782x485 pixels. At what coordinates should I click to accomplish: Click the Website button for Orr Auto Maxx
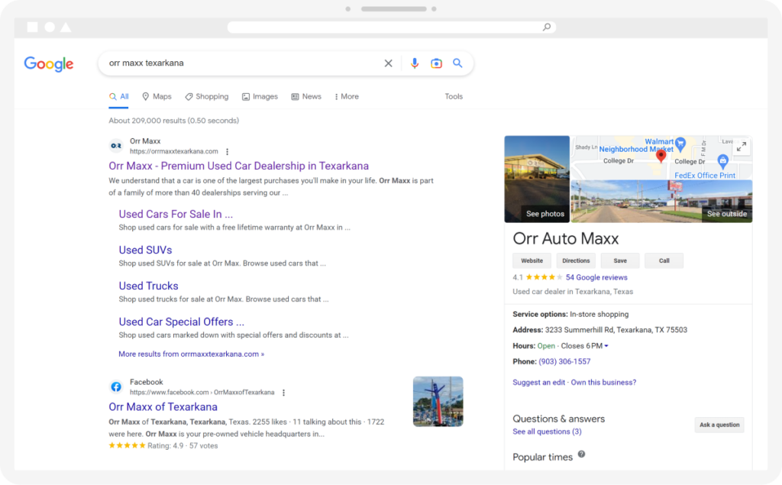pyautogui.click(x=532, y=261)
